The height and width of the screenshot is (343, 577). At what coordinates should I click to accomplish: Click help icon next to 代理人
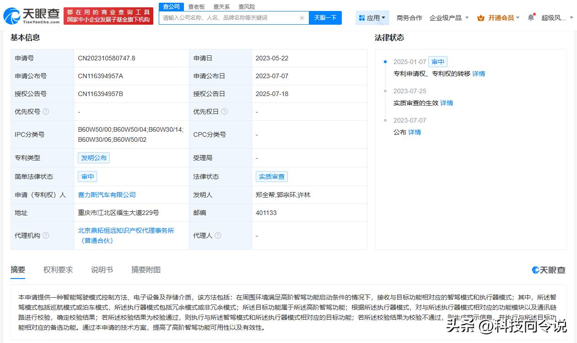pyautogui.click(x=218, y=236)
